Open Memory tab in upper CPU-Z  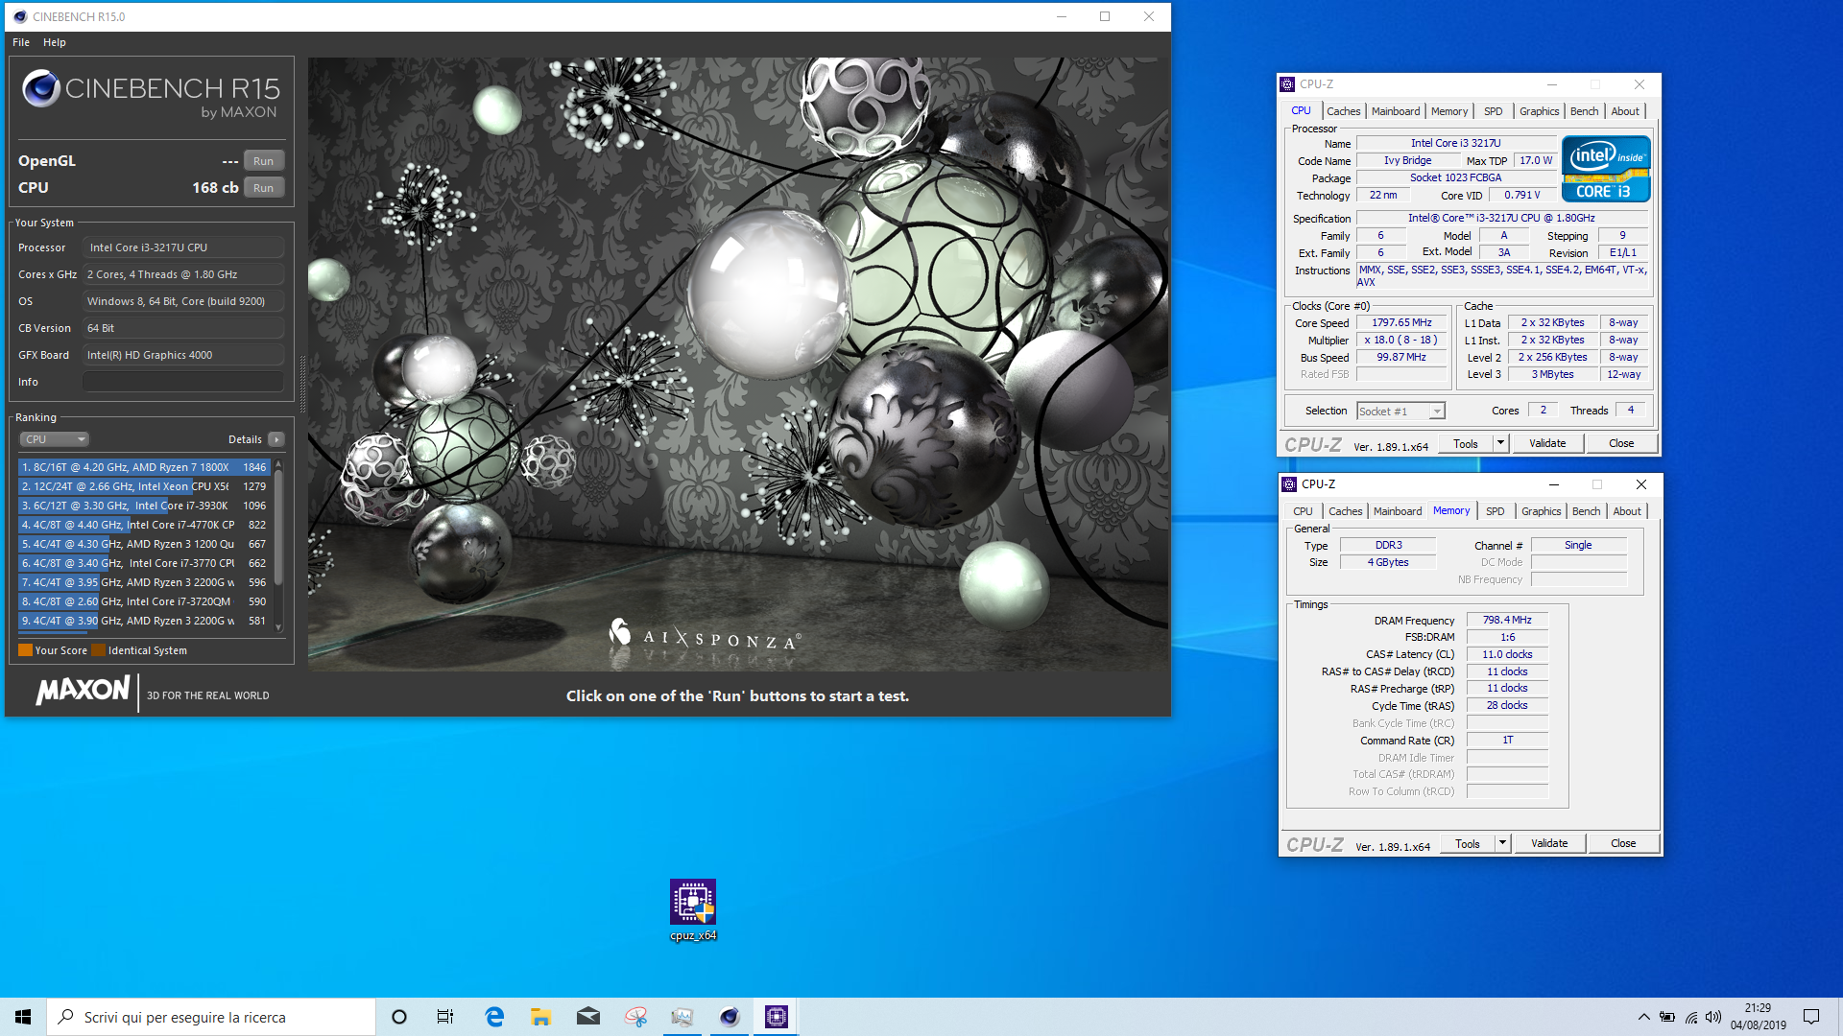tap(1448, 111)
